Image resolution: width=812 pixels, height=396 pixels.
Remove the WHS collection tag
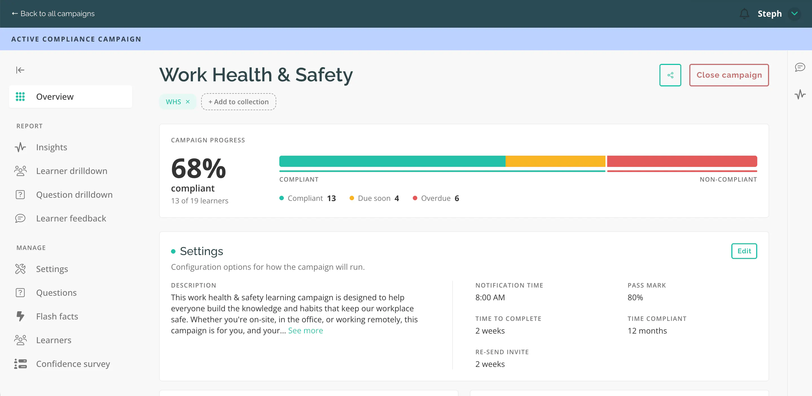188,102
